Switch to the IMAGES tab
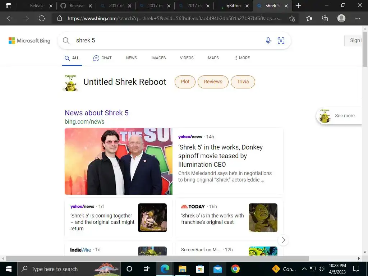This screenshot has width=368, height=276. (x=158, y=58)
